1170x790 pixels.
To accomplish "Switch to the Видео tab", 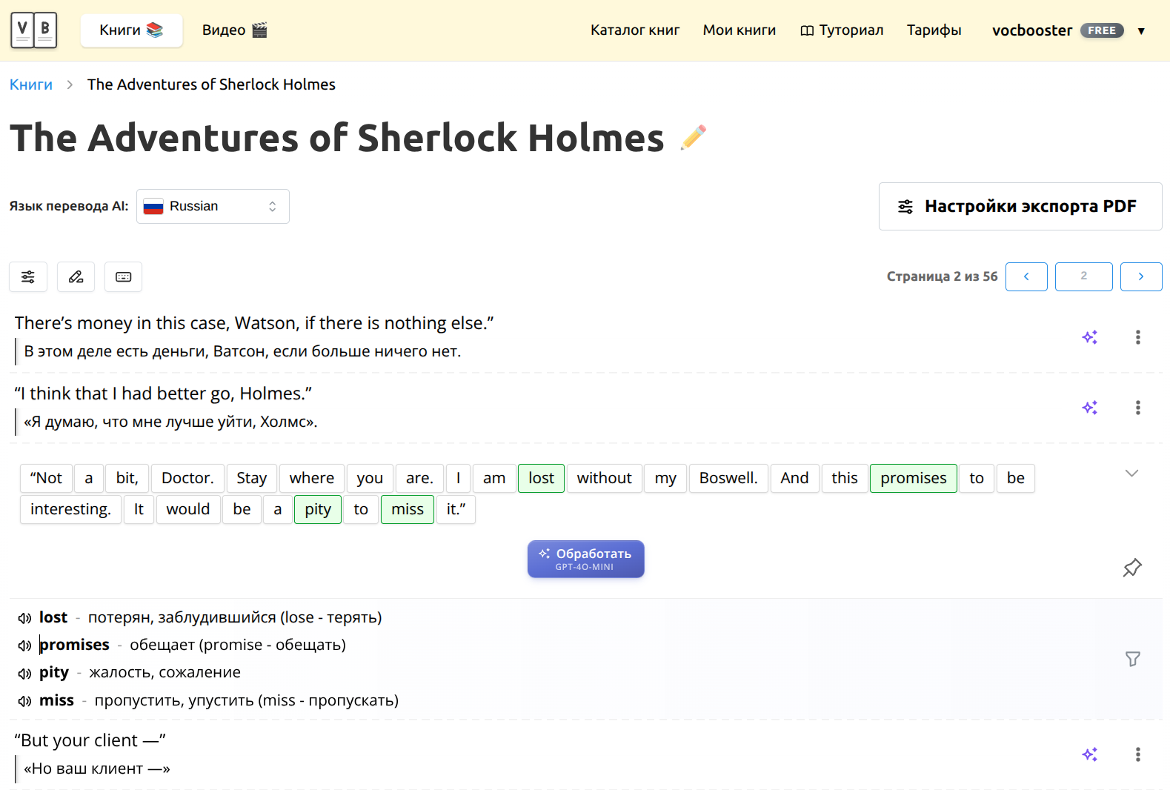I will click(234, 30).
